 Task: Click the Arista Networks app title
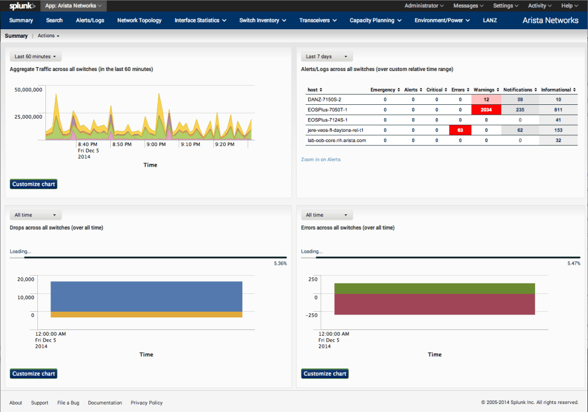tap(551, 20)
